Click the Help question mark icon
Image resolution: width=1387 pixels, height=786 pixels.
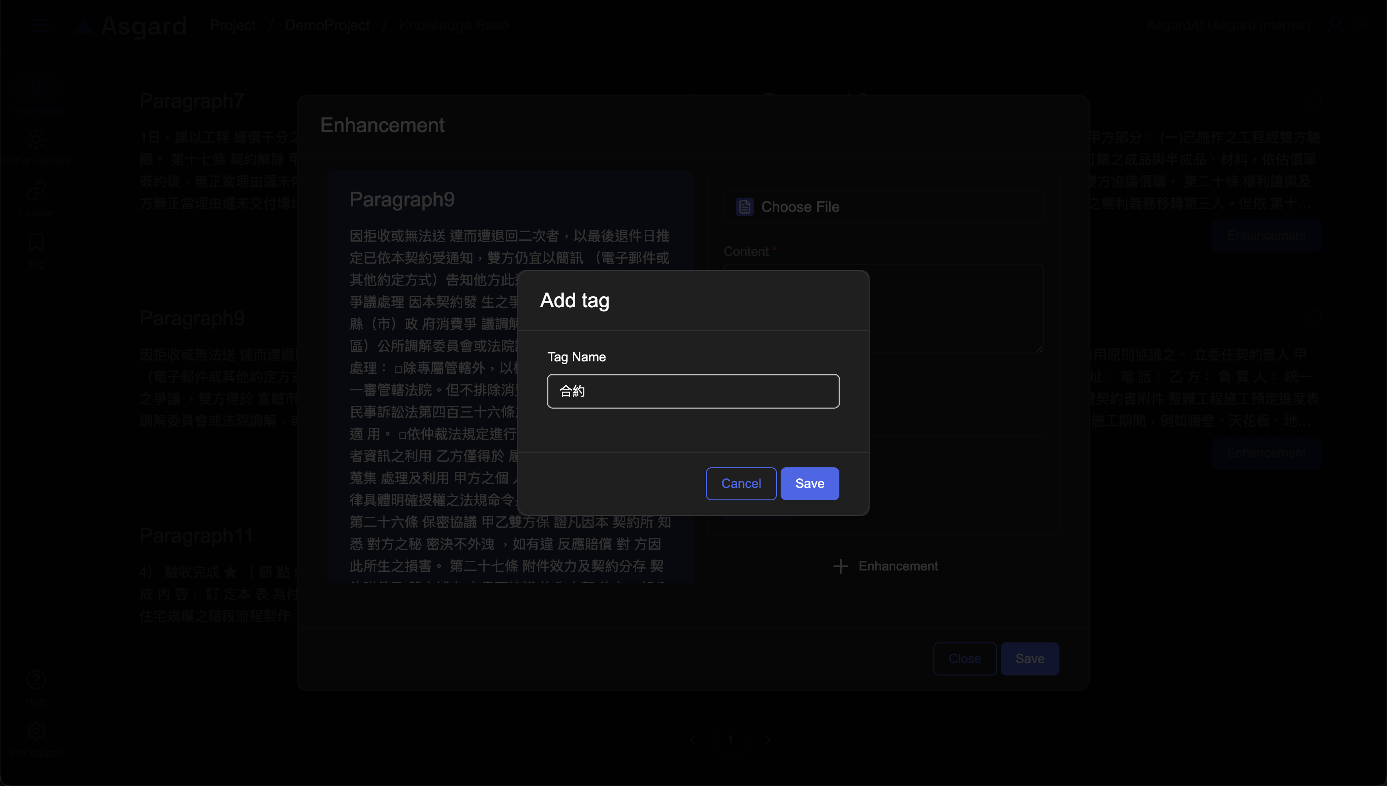[36, 680]
